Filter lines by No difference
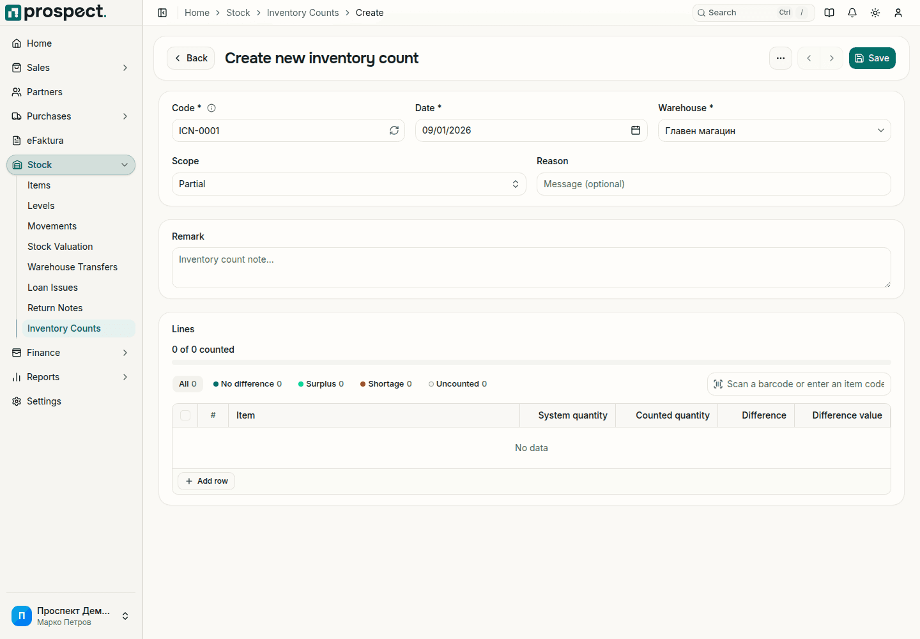920x639 pixels. [x=247, y=384]
